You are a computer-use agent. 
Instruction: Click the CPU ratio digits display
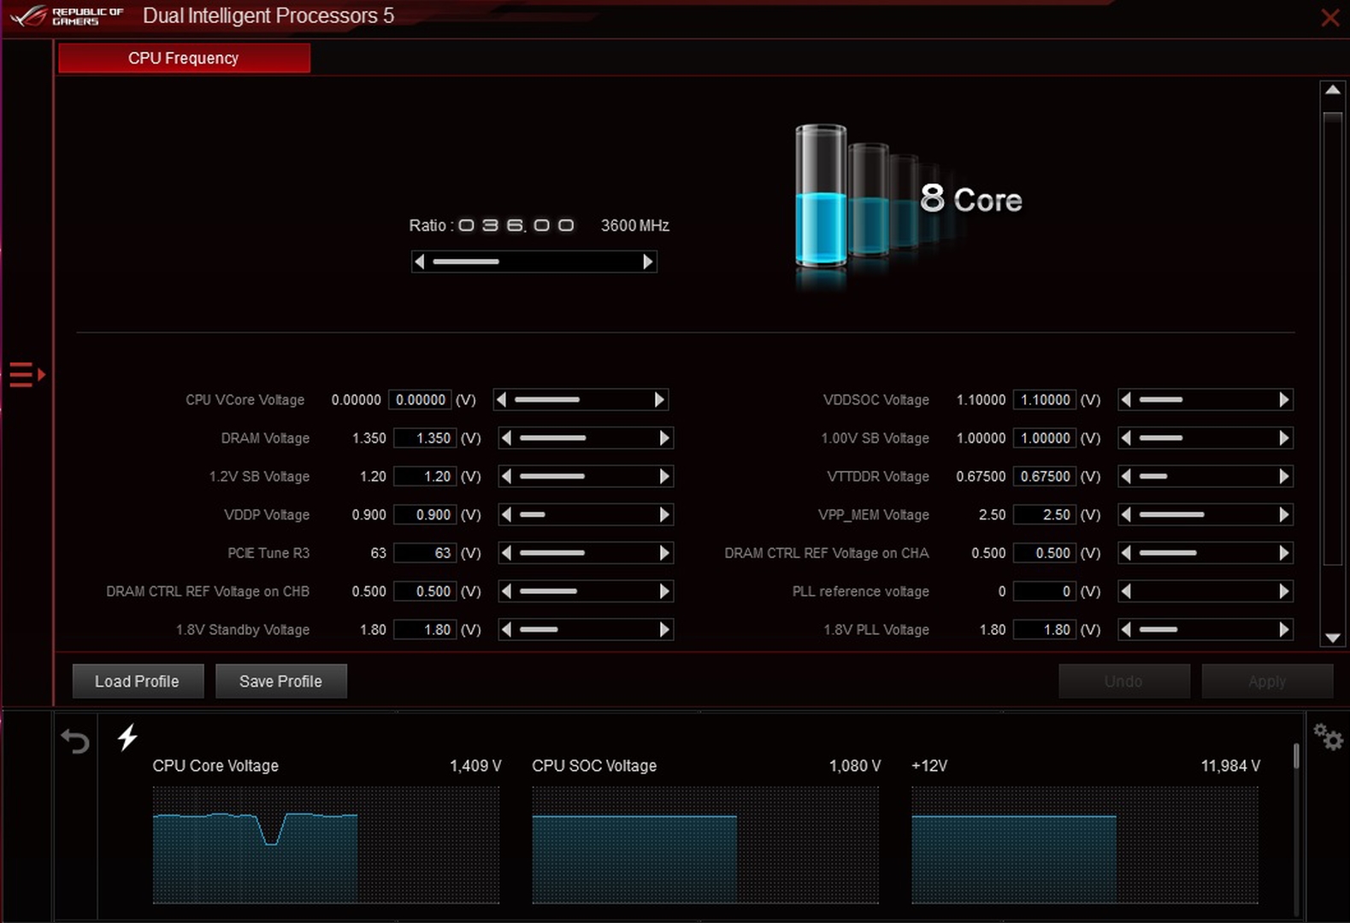point(516,226)
